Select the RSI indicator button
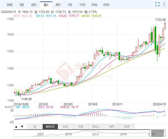The width and height of the screenshot is (168, 139). click(81, 127)
